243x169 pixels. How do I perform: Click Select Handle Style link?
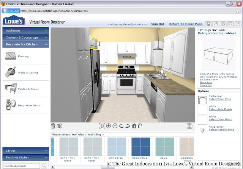coord(221,130)
